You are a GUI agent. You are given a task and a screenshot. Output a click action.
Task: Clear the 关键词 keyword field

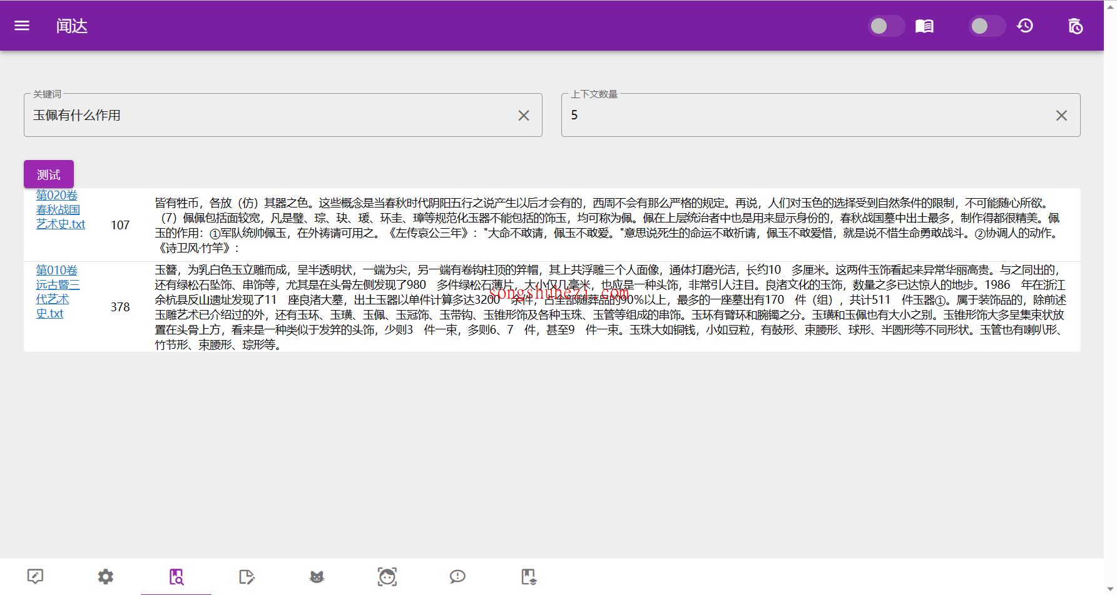(524, 116)
